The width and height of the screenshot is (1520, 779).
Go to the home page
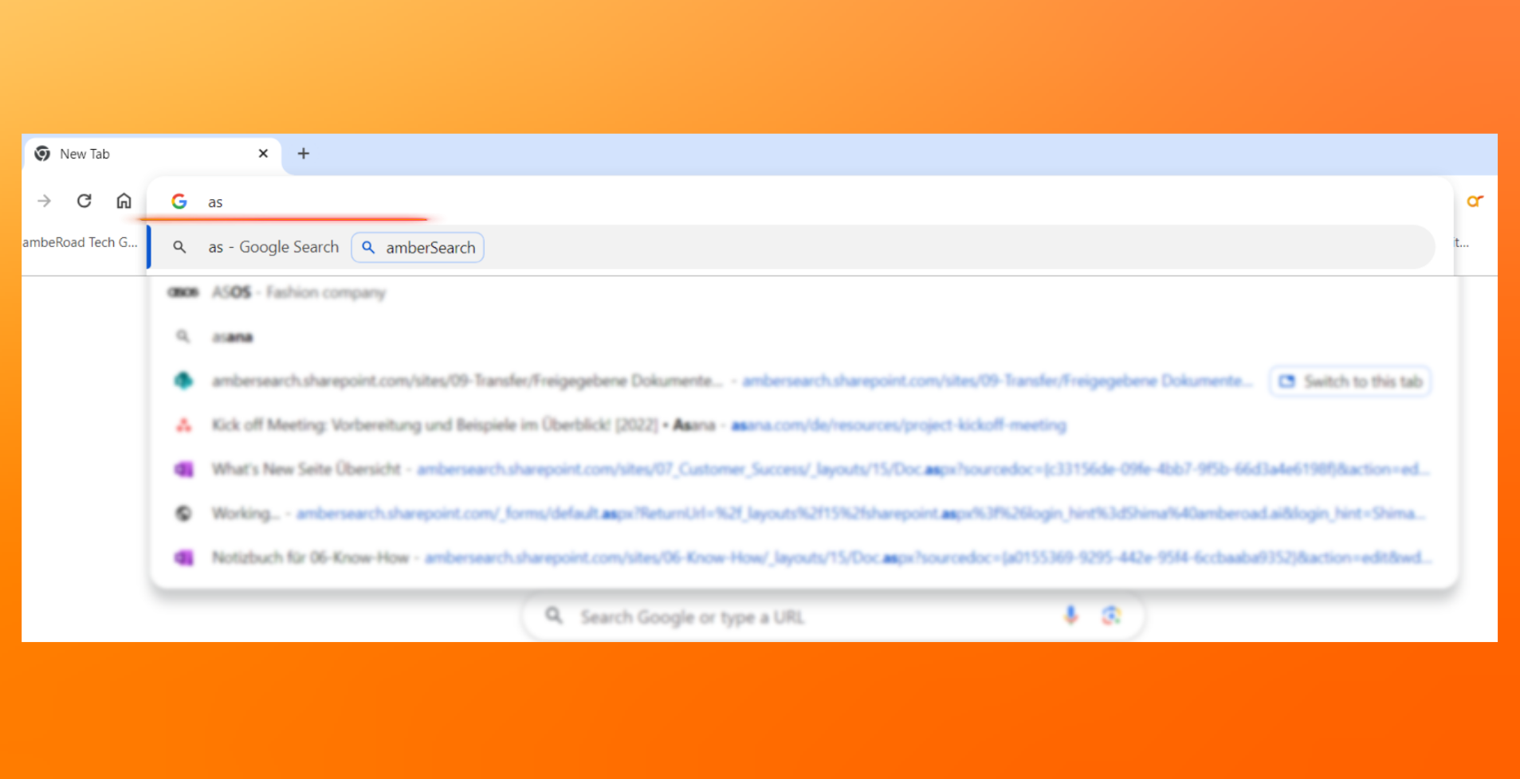point(124,201)
